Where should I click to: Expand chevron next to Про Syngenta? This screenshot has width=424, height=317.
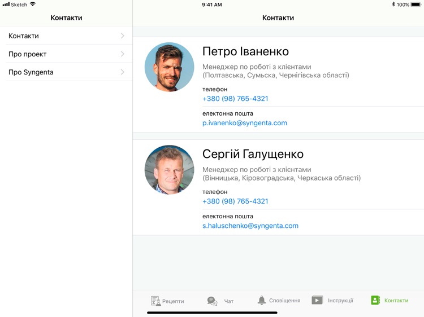(123, 72)
